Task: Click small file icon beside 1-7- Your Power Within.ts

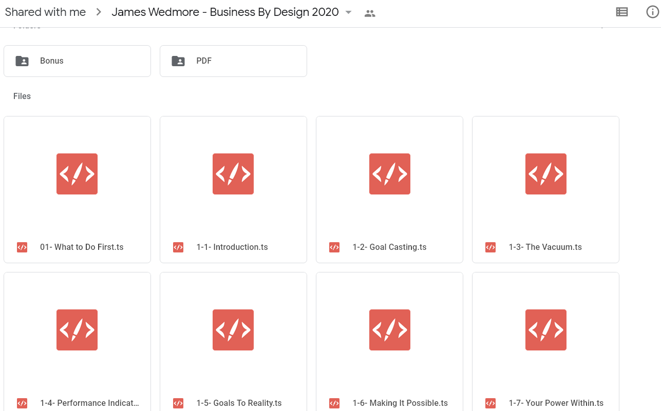Action: point(490,403)
